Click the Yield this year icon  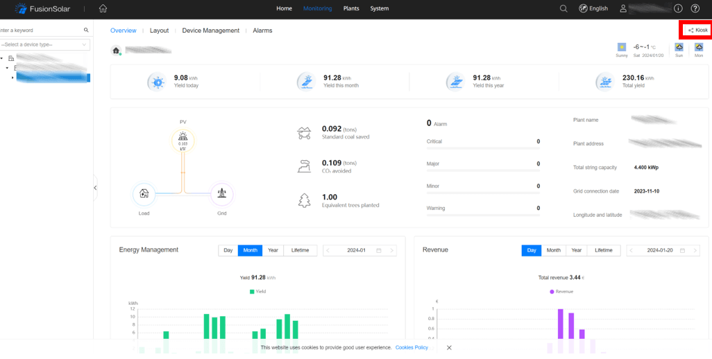click(x=456, y=82)
